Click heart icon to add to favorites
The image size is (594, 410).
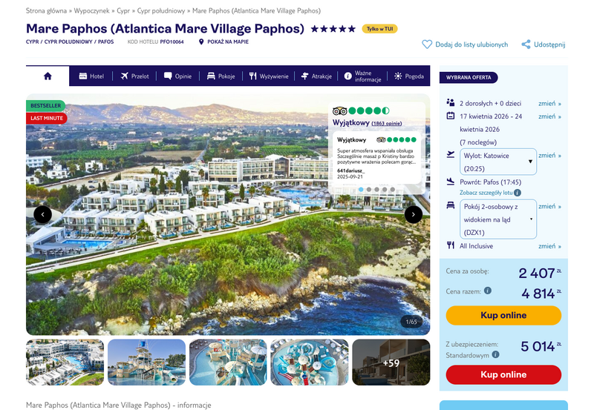pyautogui.click(x=427, y=44)
